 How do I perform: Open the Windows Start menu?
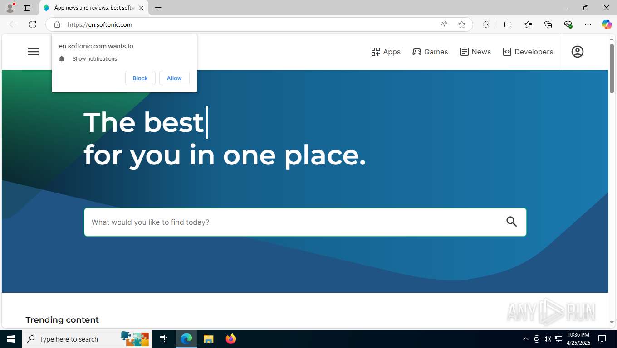point(11,339)
